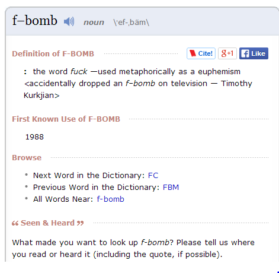The image size is (279, 273).
Task: Open the f-bomb all words near link
Action: click(x=111, y=199)
